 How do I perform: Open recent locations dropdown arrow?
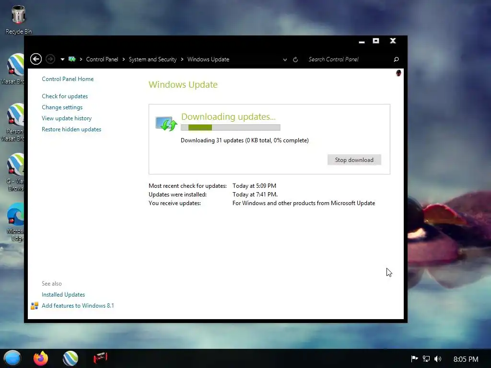[x=62, y=59]
